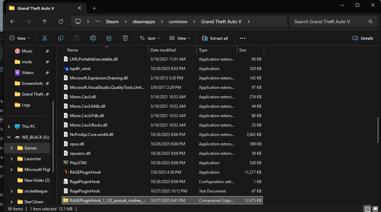Screen dimensions: 381x212
Task: Go up one folder level
Action: click(45, 22)
